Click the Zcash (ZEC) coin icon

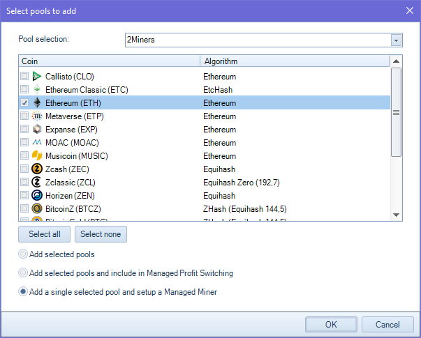pos(37,169)
